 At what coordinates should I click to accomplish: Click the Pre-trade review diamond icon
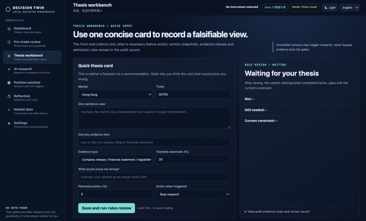pos(9,42)
